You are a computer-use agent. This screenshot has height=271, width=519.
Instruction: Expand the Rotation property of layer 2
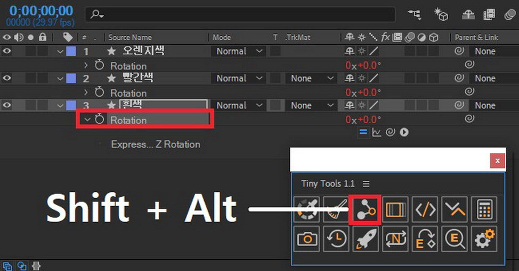coord(86,92)
